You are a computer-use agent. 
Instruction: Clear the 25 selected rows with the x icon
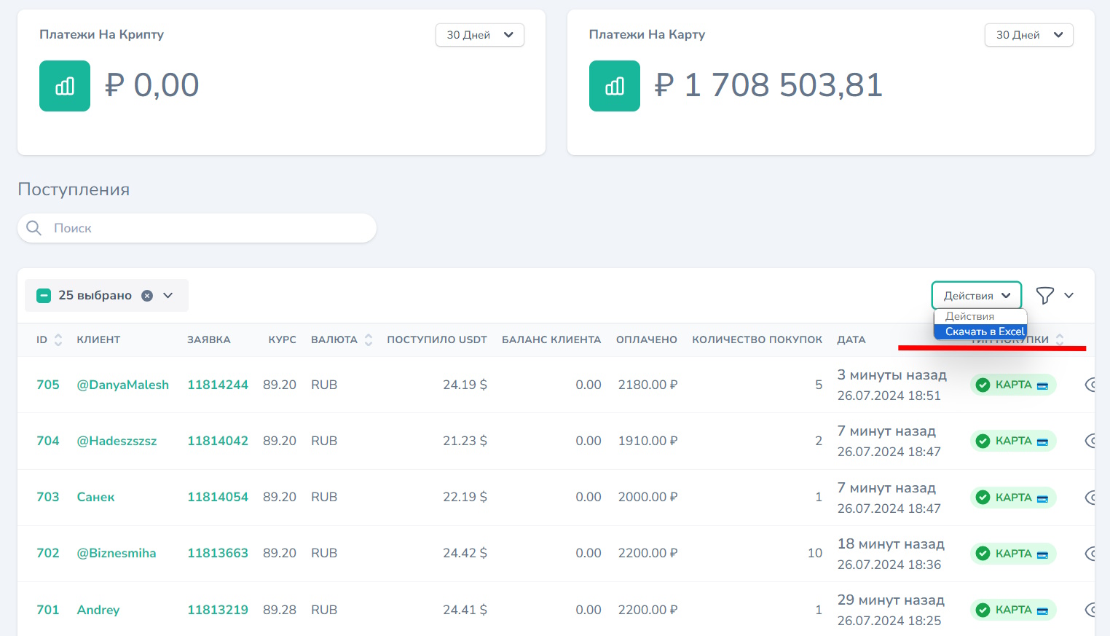pyautogui.click(x=147, y=295)
